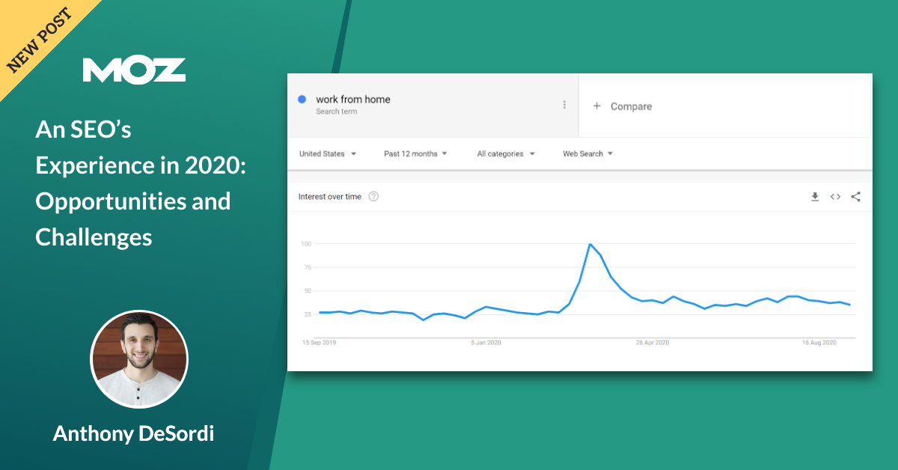Image resolution: width=898 pixels, height=470 pixels.
Task: Click the 15 Sep 2019 axis label
Action: 319,342
